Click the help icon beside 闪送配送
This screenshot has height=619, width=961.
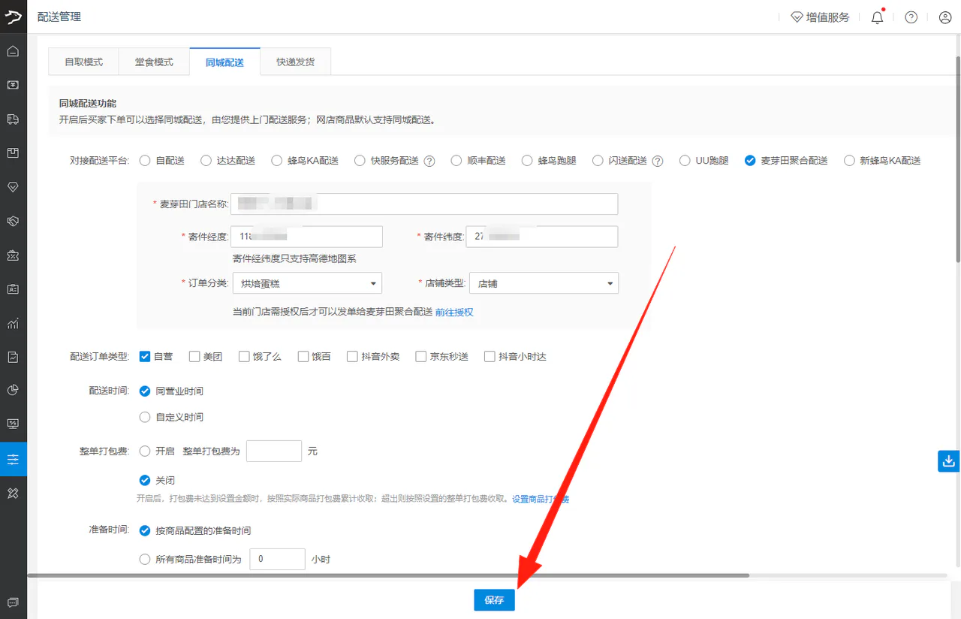(657, 161)
